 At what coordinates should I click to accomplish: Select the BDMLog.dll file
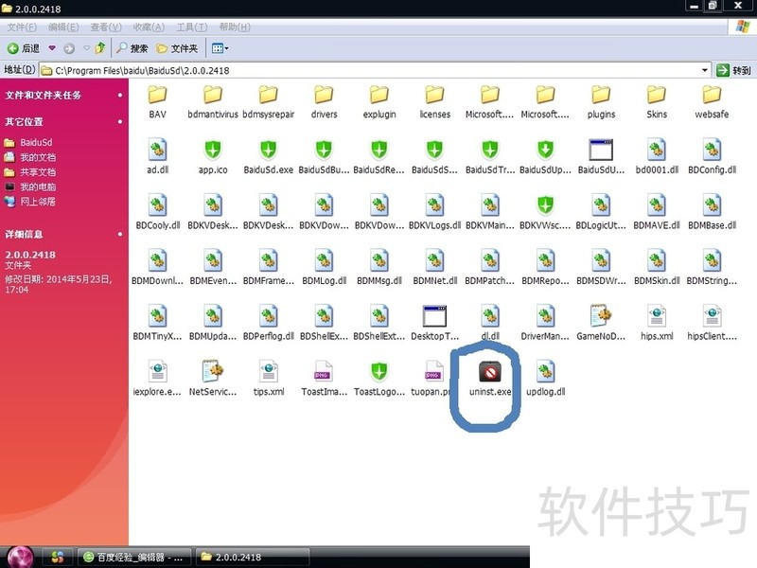coord(324,268)
